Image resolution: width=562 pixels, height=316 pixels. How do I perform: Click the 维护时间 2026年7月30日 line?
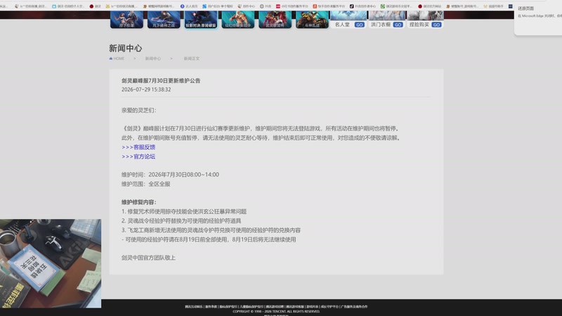170,174
